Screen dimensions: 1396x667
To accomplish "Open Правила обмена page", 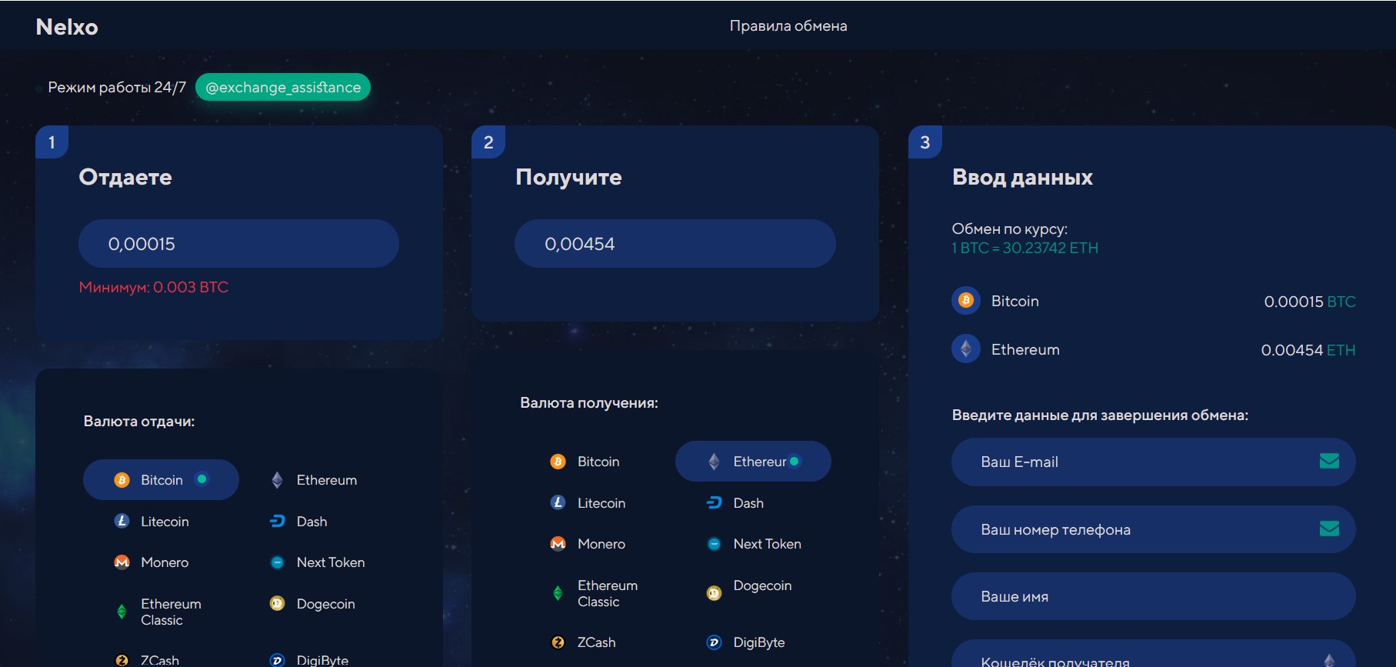I will (x=788, y=26).
